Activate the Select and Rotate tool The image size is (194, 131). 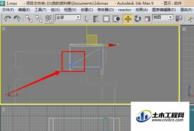point(138,19)
